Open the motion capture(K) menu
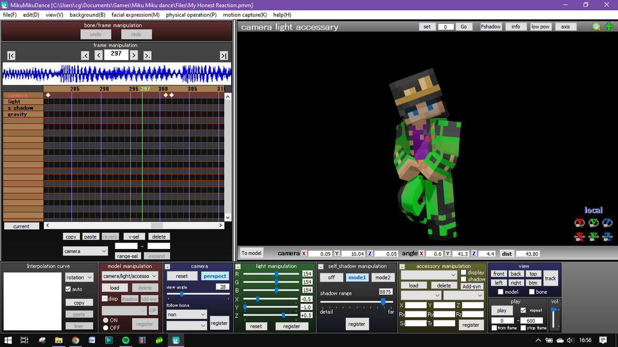Screen dimensions: 618x347 point(245,15)
